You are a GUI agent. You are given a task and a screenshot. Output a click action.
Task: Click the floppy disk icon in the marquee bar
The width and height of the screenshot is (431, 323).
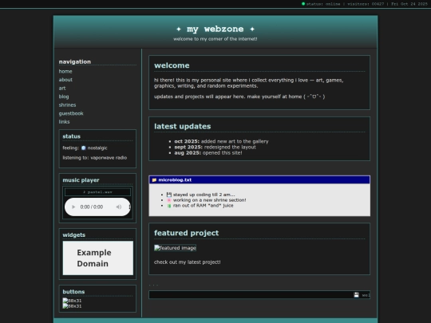pyautogui.click(x=356, y=295)
